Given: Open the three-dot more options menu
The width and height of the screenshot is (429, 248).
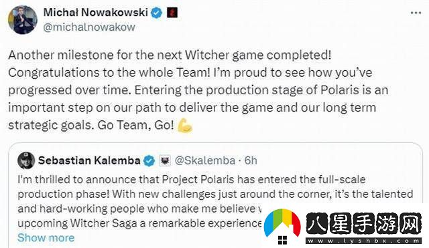Looking at the screenshot, I should pos(416,13).
